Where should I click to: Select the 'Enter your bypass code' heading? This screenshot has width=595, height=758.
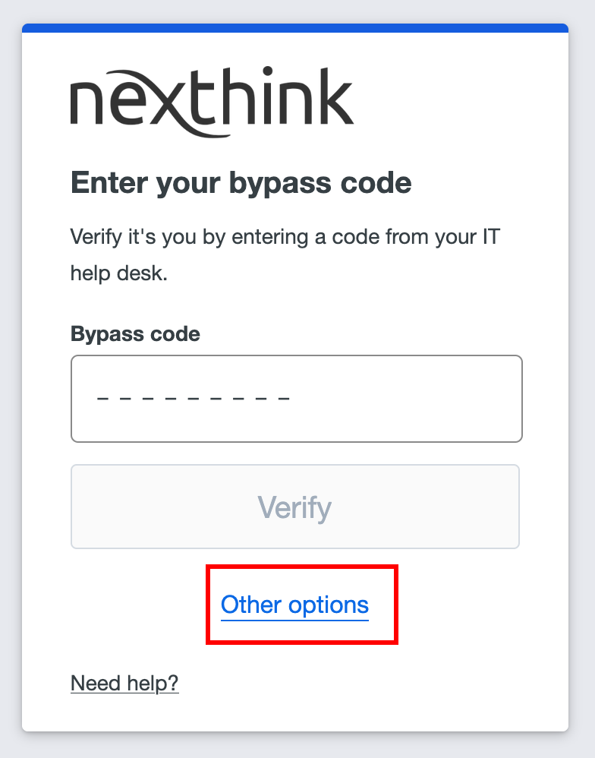pos(241,183)
